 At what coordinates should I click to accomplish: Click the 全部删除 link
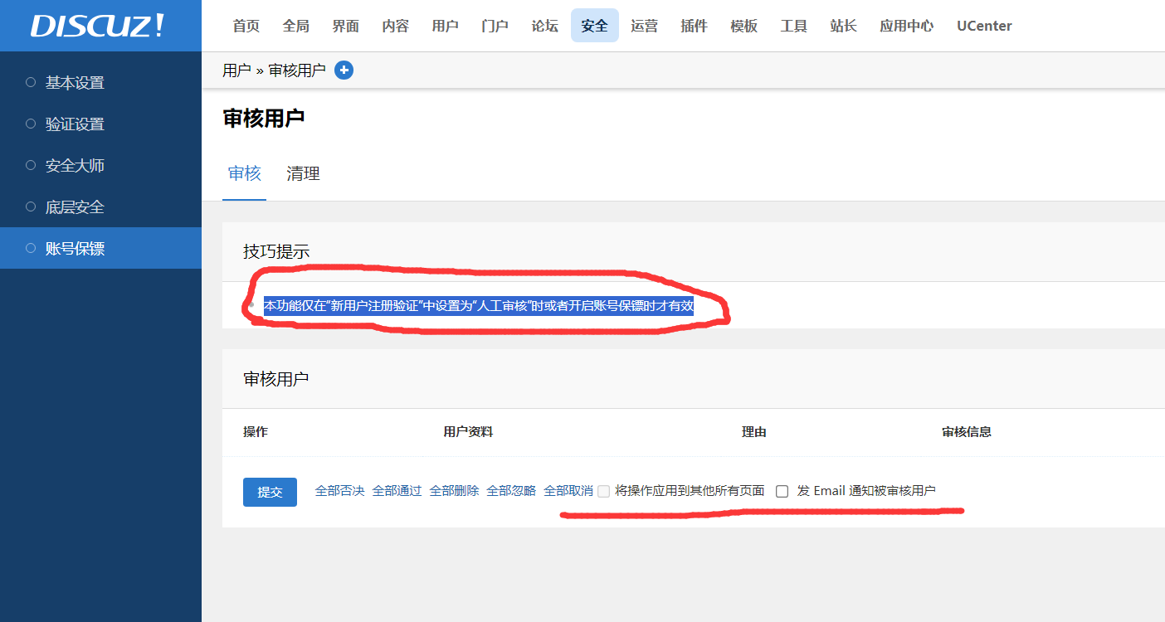(x=454, y=491)
